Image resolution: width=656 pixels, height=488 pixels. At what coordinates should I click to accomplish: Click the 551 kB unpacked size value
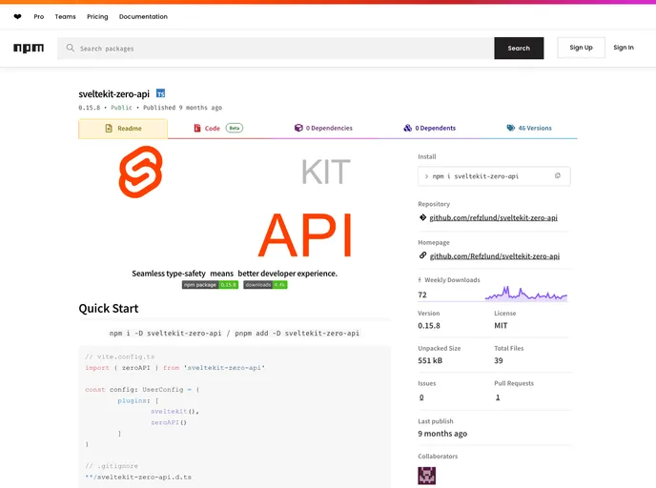(430, 360)
